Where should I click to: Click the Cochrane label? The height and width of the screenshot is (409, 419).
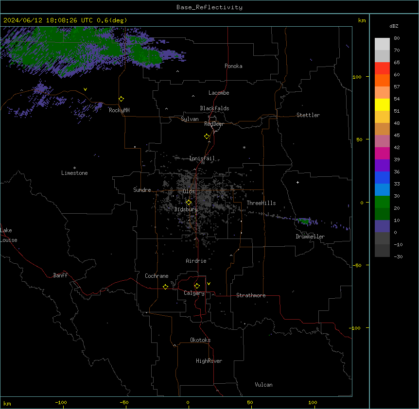pos(157,276)
